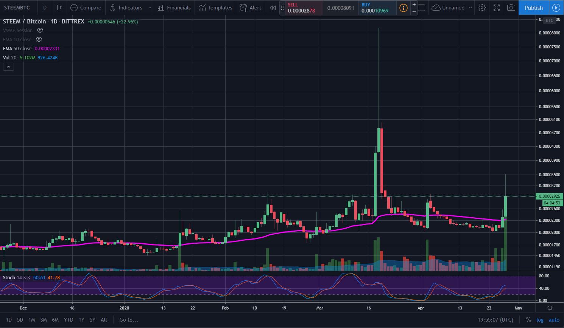Enter fullscreen mode with expand icon

coord(497,8)
